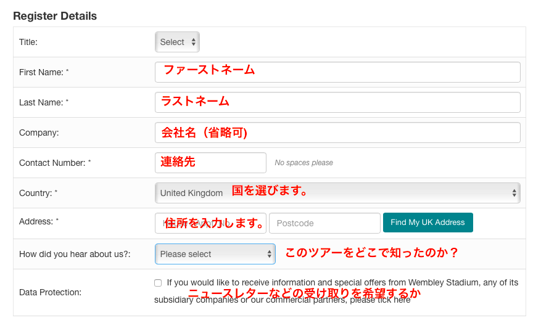Click the First Name input field
The image size is (541, 323).
(337, 72)
